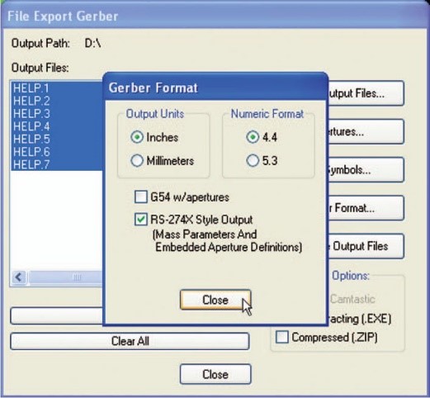Click the Clear All button
The image size is (430, 398).
130,341
